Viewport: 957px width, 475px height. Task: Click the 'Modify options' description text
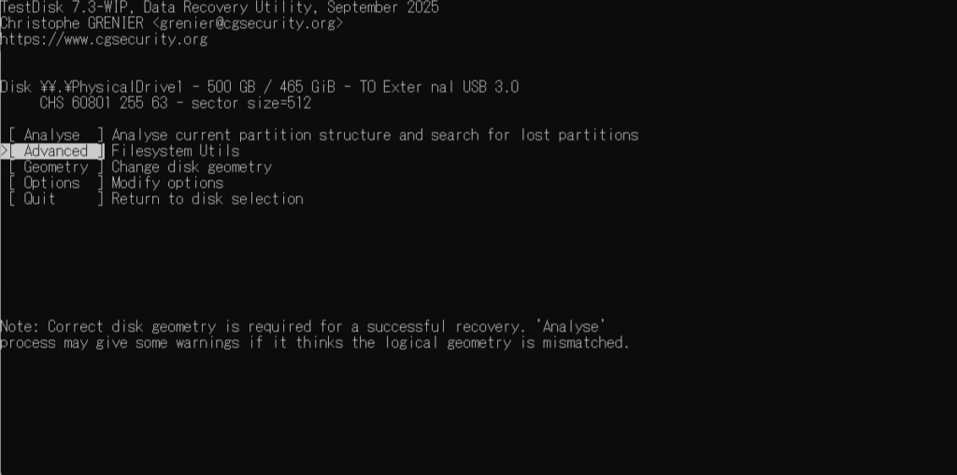(x=168, y=182)
